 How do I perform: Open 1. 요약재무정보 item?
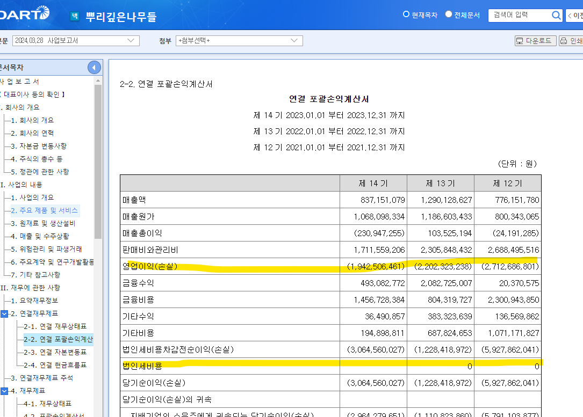(x=34, y=301)
